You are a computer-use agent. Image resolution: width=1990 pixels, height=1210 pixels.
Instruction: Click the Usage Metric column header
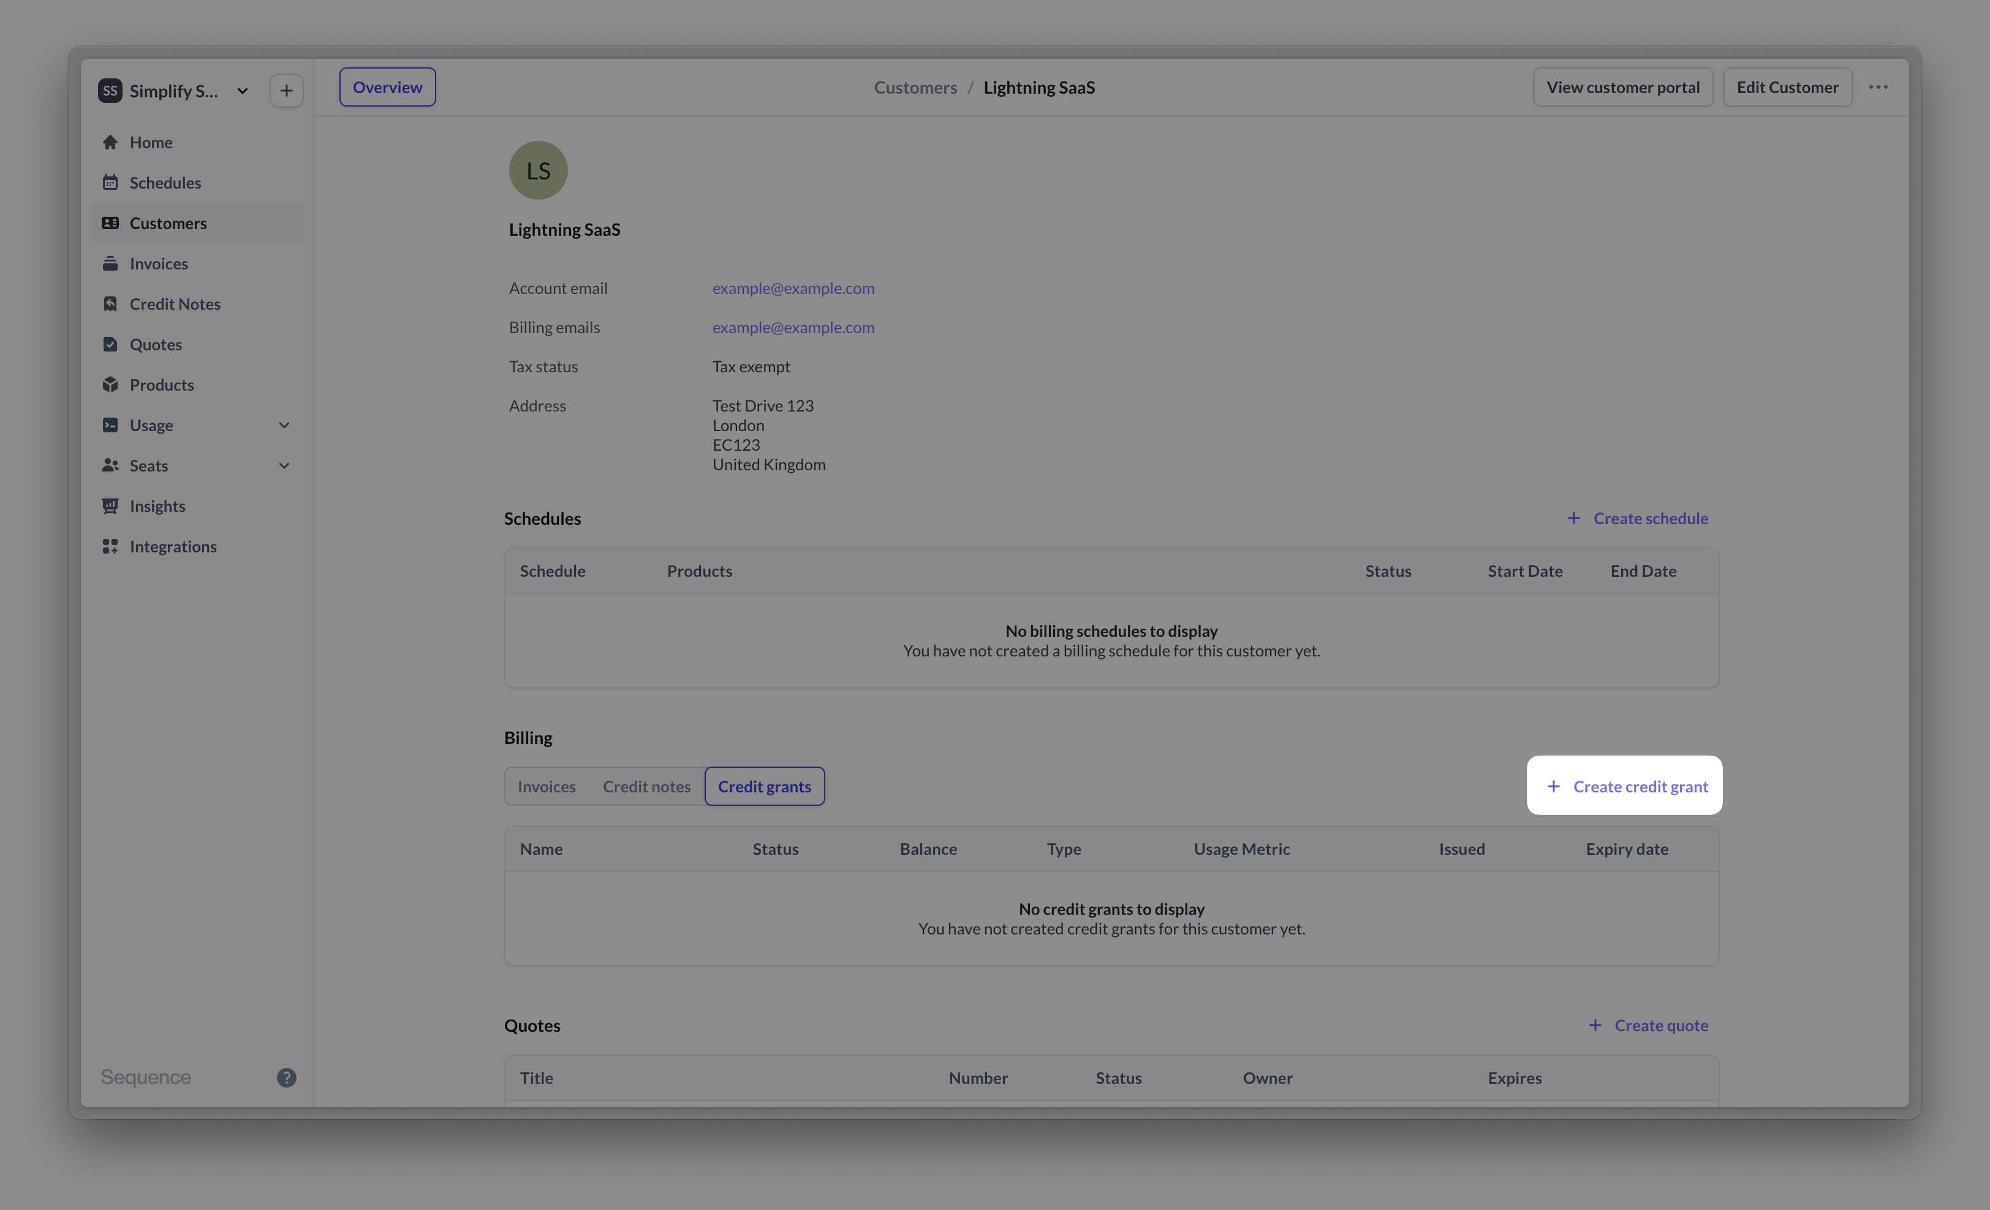(1242, 848)
